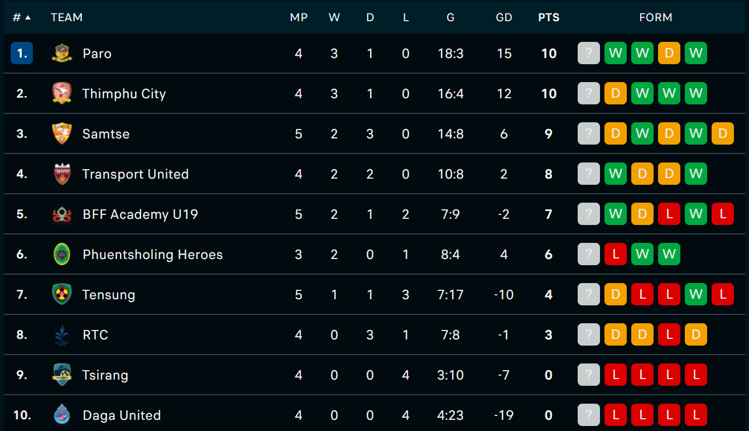The width and height of the screenshot is (749, 431).
Task: Click the MP column header
Action: [299, 17]
